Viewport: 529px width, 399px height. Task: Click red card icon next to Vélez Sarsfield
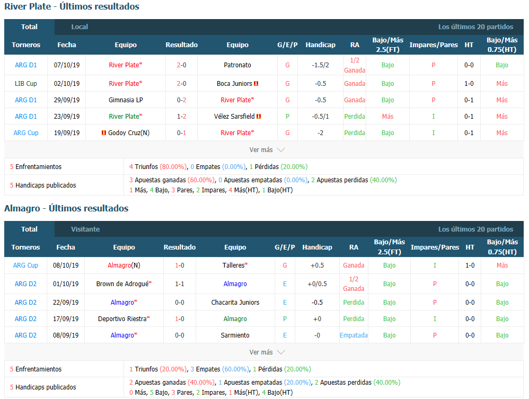259,117
